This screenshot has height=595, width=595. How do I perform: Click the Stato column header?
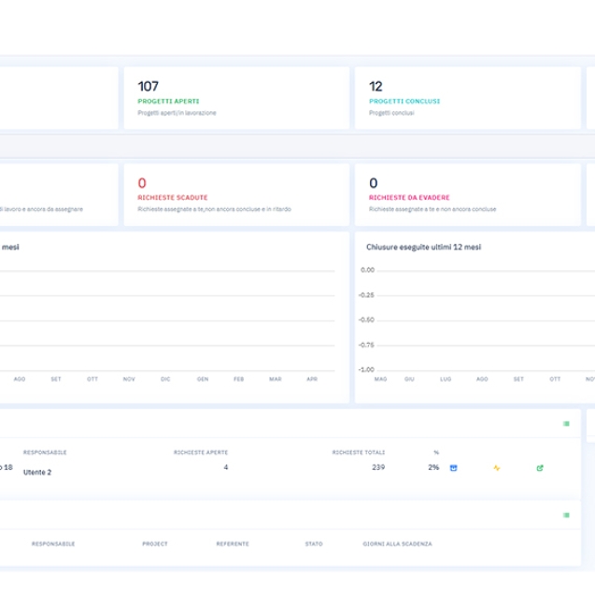314,544
